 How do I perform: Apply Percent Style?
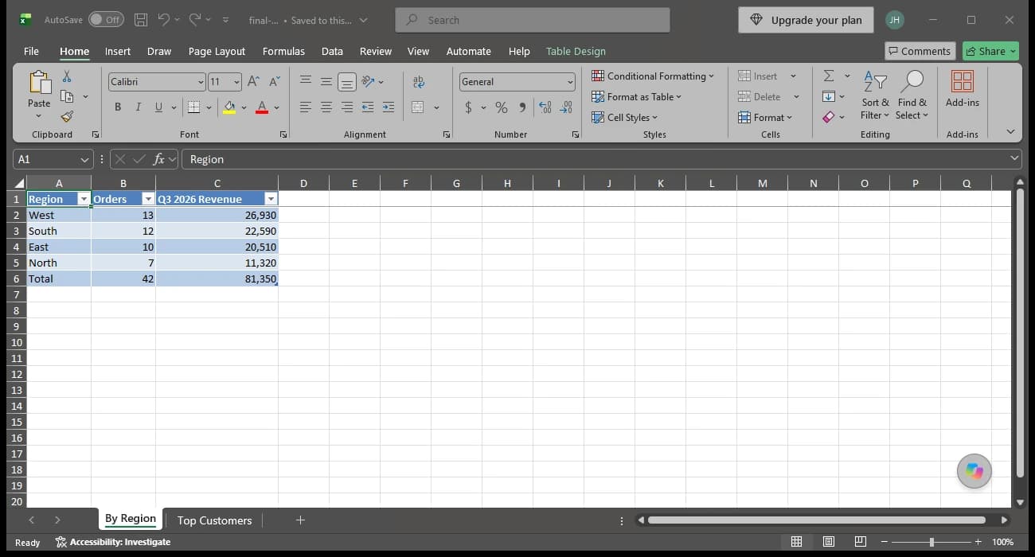coord(502,107)
